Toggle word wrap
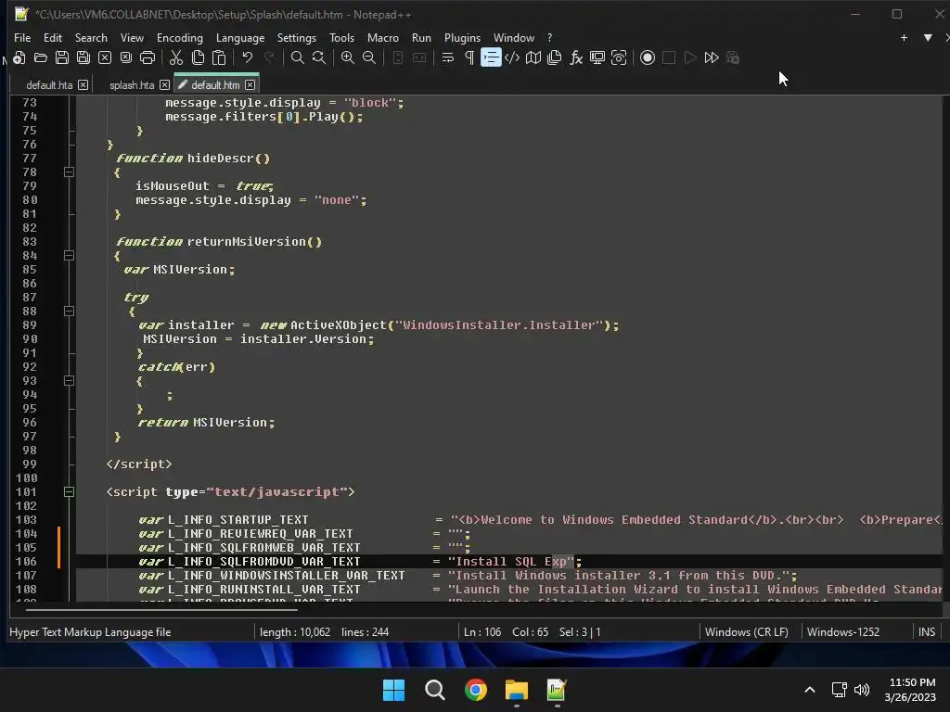Screen dimensions: 950x712 [448, 57]
